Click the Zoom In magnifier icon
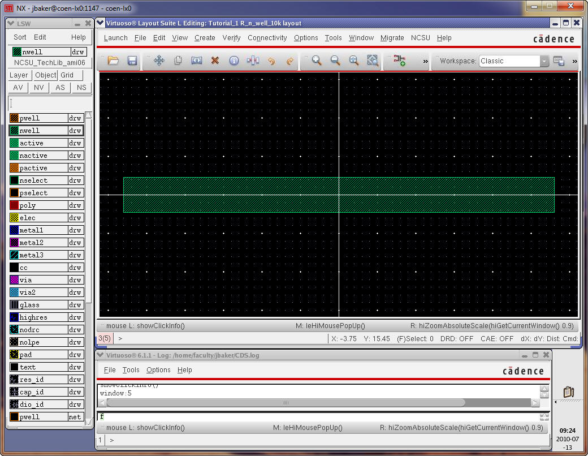The width and height of the screenshot is (588, 456). point(317,61)
